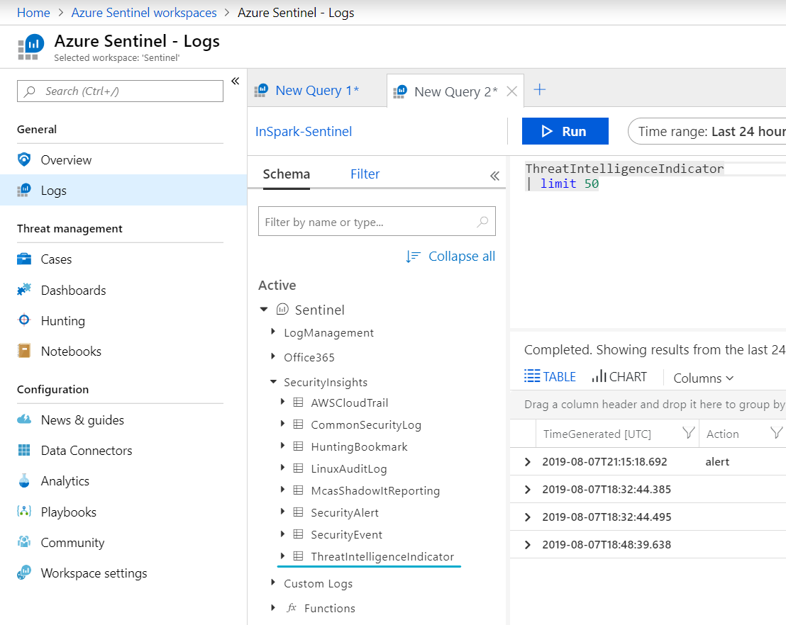Run the query
The height and width of the screenshot is (625, 786).
pyautogui.click(x=565, y=131)
